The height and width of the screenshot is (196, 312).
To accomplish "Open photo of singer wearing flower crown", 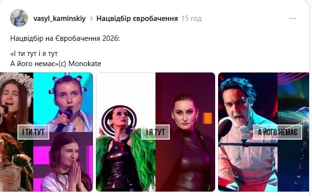I will (x=17, y=102).
